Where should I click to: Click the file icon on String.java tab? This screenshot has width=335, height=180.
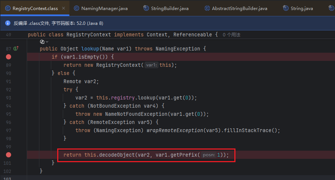point(286,8)
